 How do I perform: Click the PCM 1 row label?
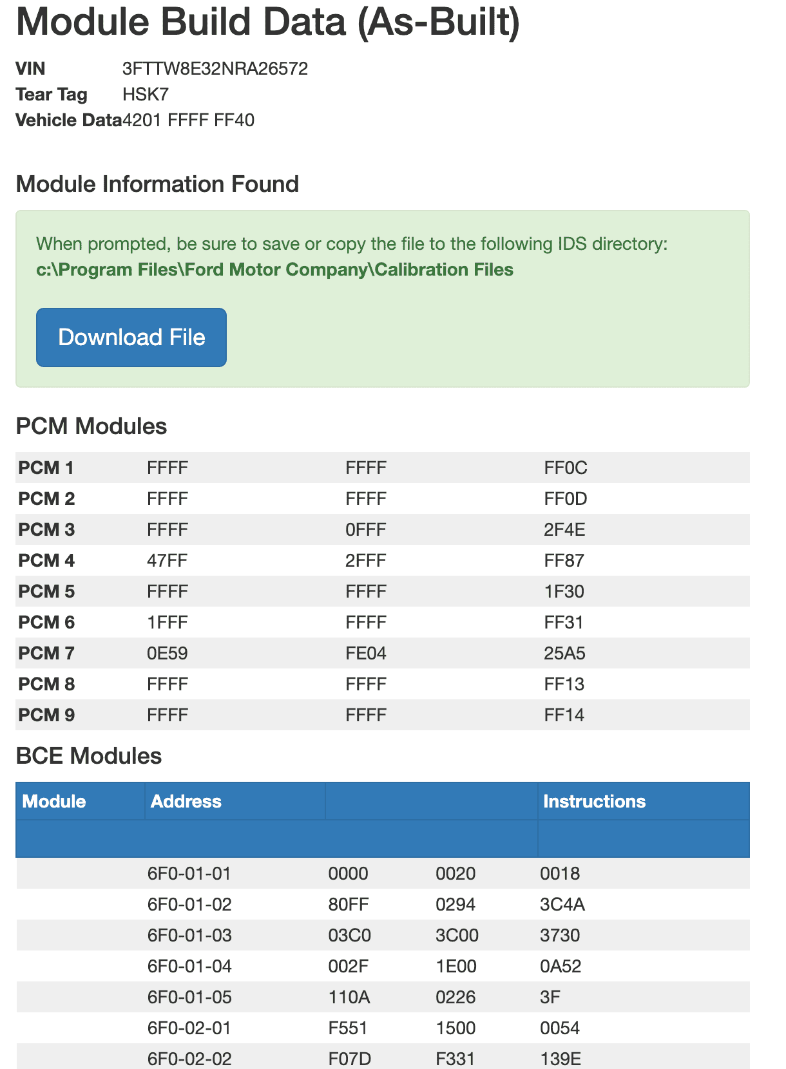click(46, 468)
